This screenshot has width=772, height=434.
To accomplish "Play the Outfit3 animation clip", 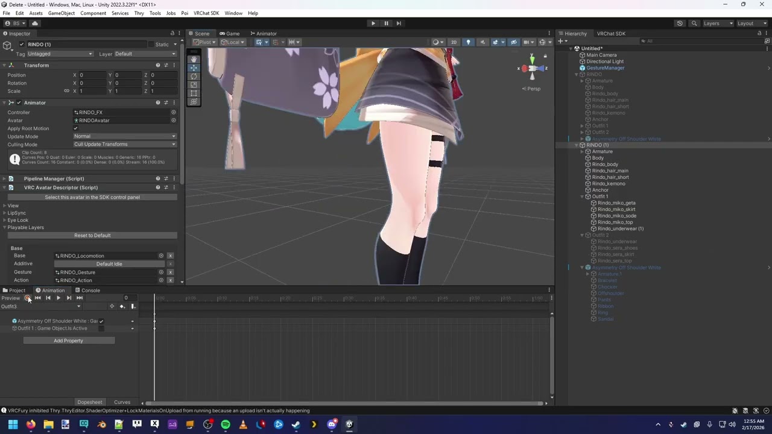I will tap(59, 298).
